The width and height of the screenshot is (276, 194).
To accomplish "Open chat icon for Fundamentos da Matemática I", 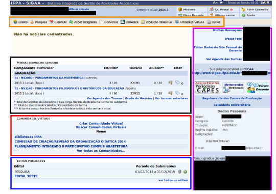I will tap(177, 82).
